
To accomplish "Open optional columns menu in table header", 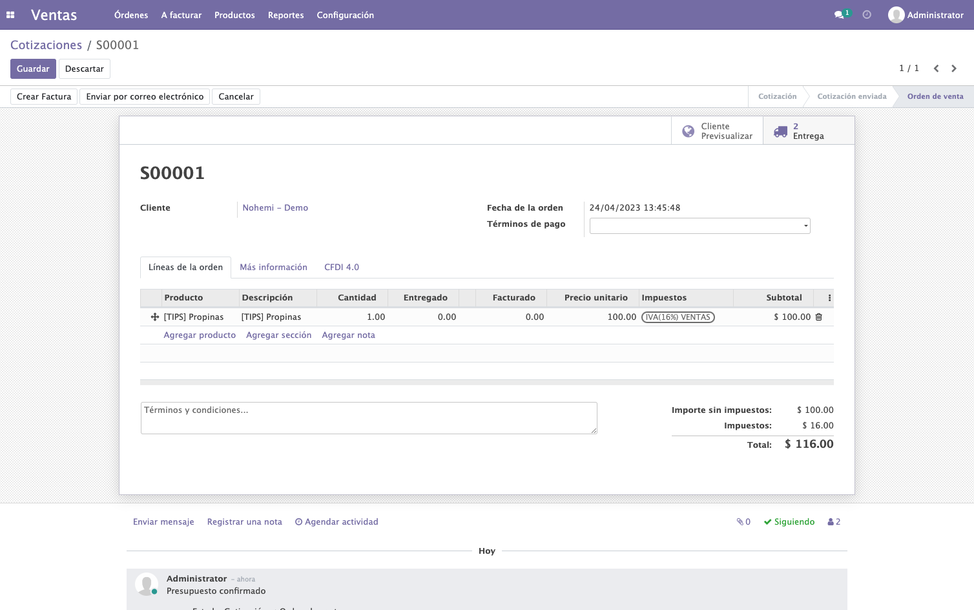I will coord(829,298).
